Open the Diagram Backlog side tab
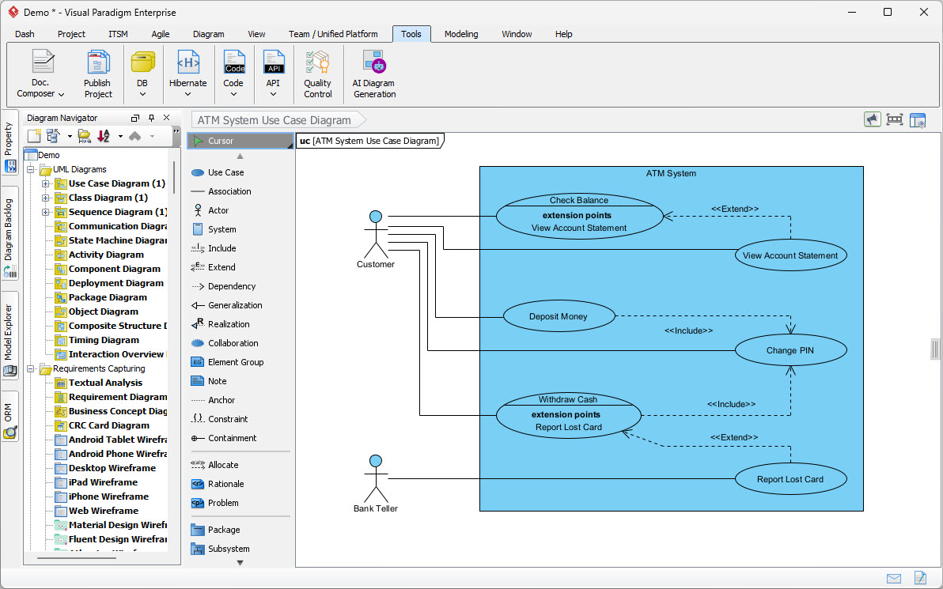The width and height of the screenshot is (943, 589). pyautogui.click(x=9, y=234)
